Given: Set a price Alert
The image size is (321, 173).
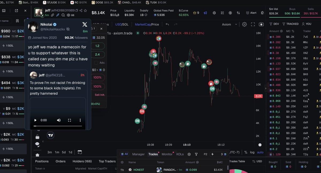Looking at the screenshot, I should click(x=251, y=13).
